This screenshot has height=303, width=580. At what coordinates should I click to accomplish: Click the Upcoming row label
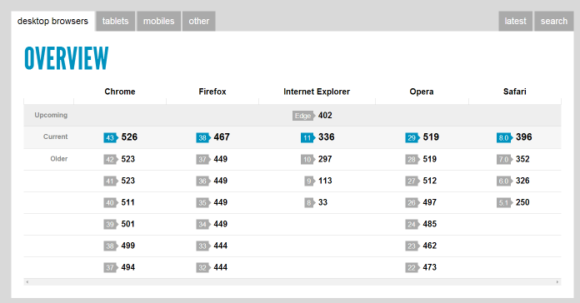pos(51,115)
